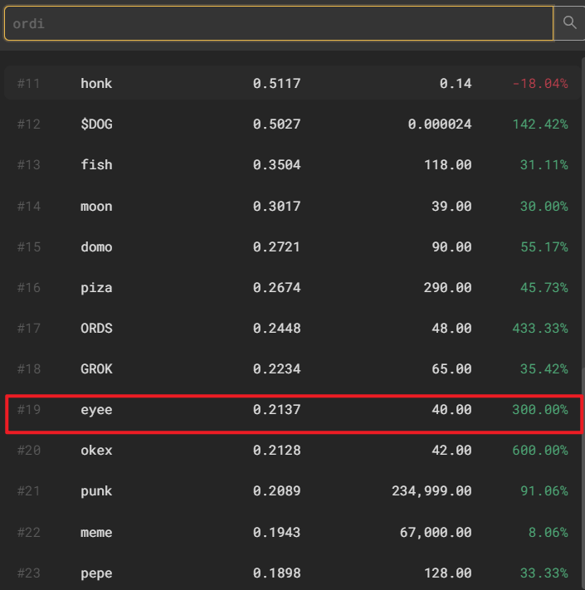This screenshot has height=590, width=585.
Task: Click rank number #14
Action: [x=28, y=206]
